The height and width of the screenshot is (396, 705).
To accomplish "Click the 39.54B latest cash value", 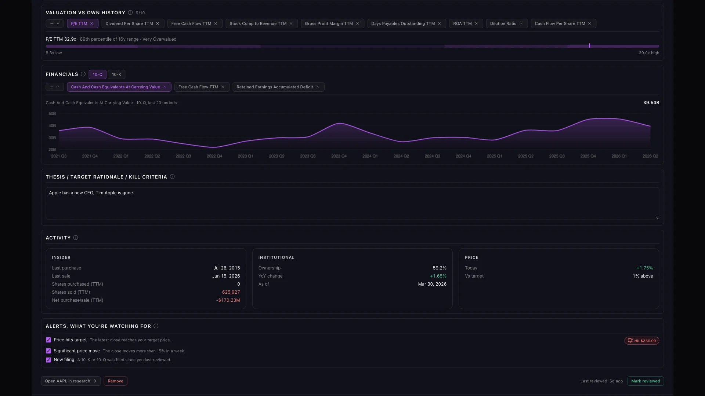I will coord(651,103).
